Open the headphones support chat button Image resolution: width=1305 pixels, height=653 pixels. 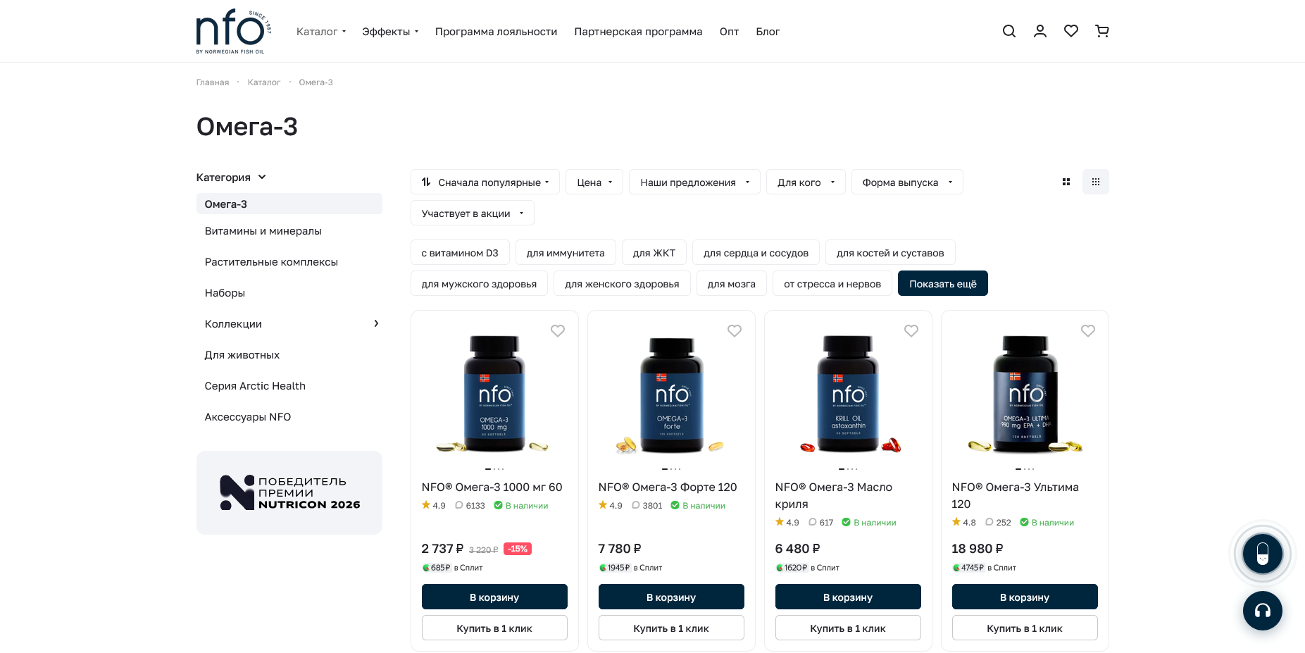[1263, 611]
